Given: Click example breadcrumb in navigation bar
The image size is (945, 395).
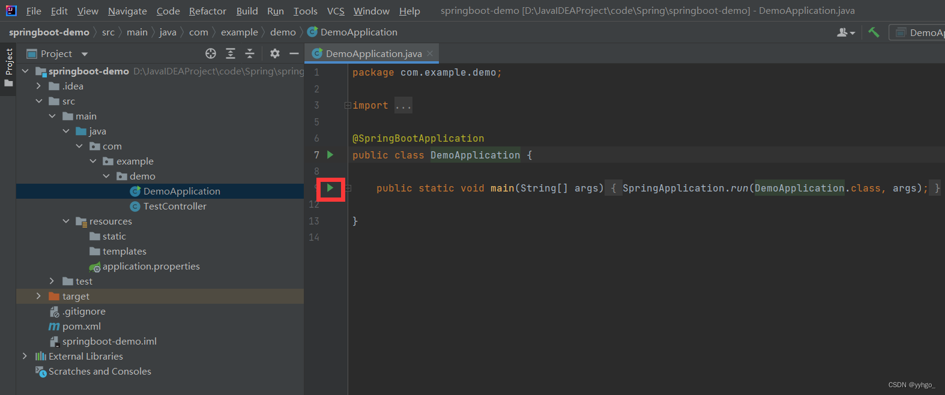Looking at the screenshot, I should pyautogui.click(x=240, y=32).
